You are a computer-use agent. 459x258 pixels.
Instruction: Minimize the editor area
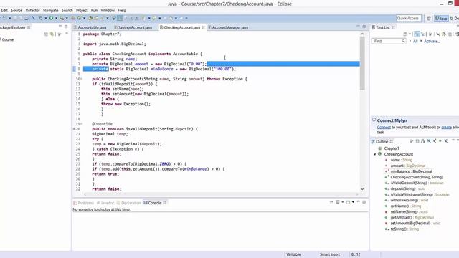(358, 27)
